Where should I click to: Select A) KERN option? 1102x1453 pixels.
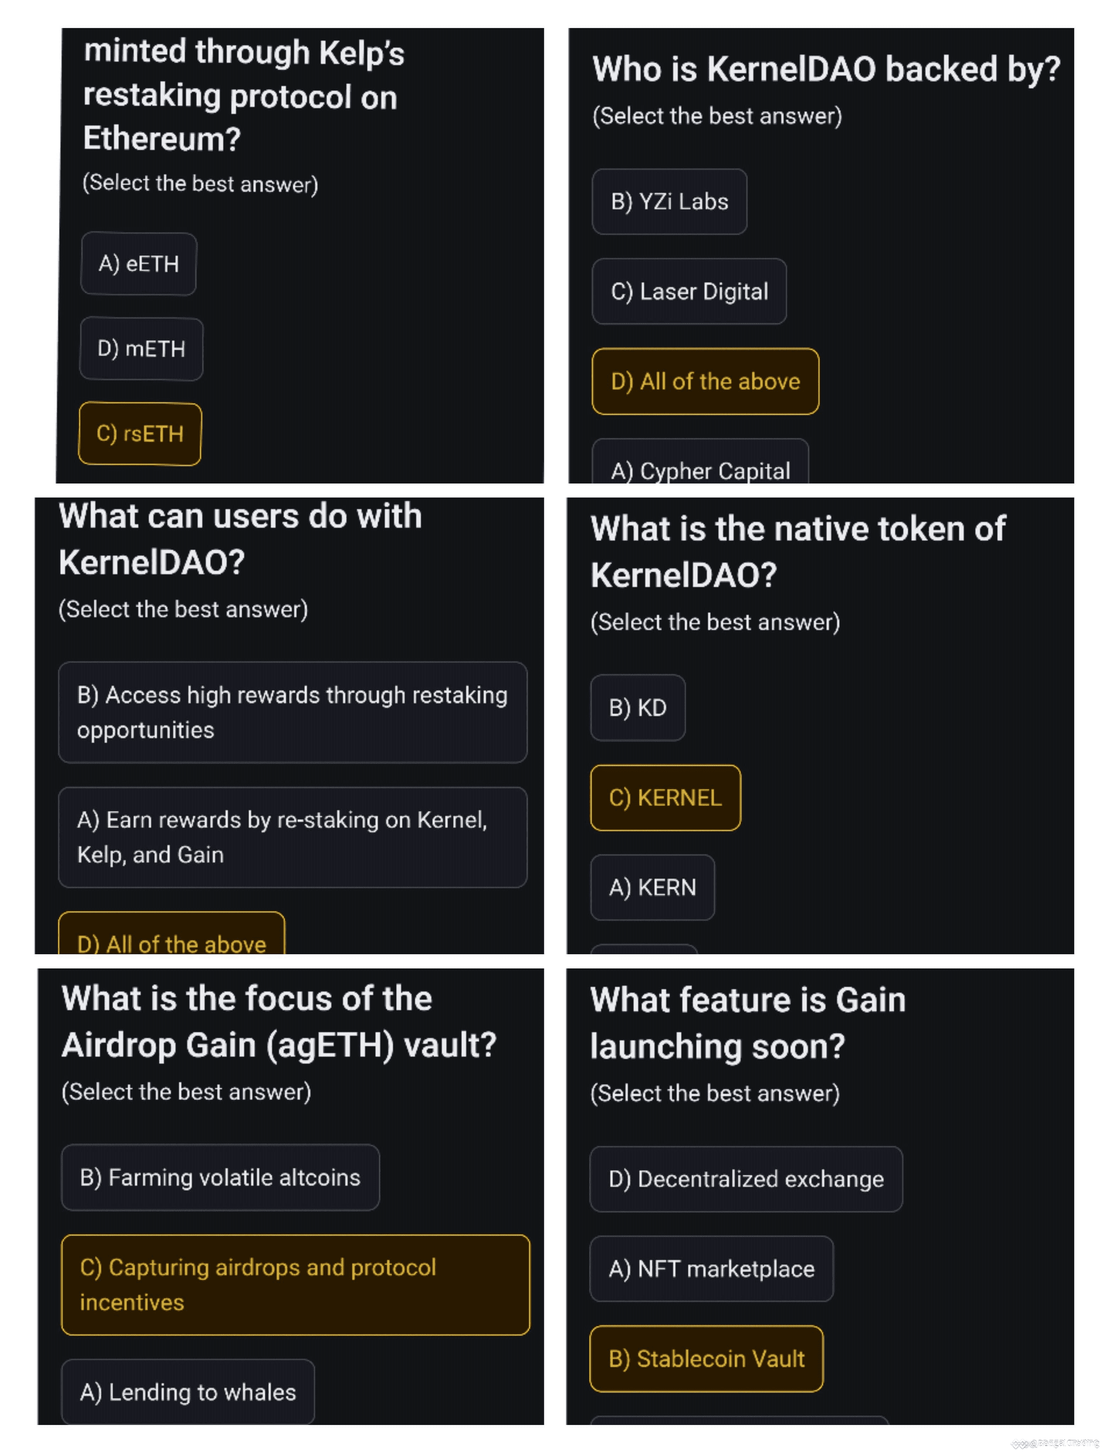tap(652, 888)
